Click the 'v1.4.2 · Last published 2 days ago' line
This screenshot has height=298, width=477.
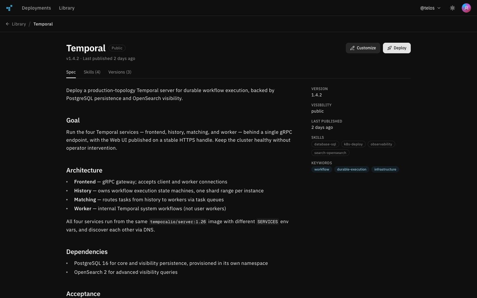pos(101,59)
